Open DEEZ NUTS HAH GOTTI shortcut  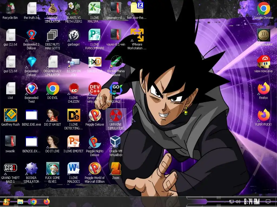point(52,39)
